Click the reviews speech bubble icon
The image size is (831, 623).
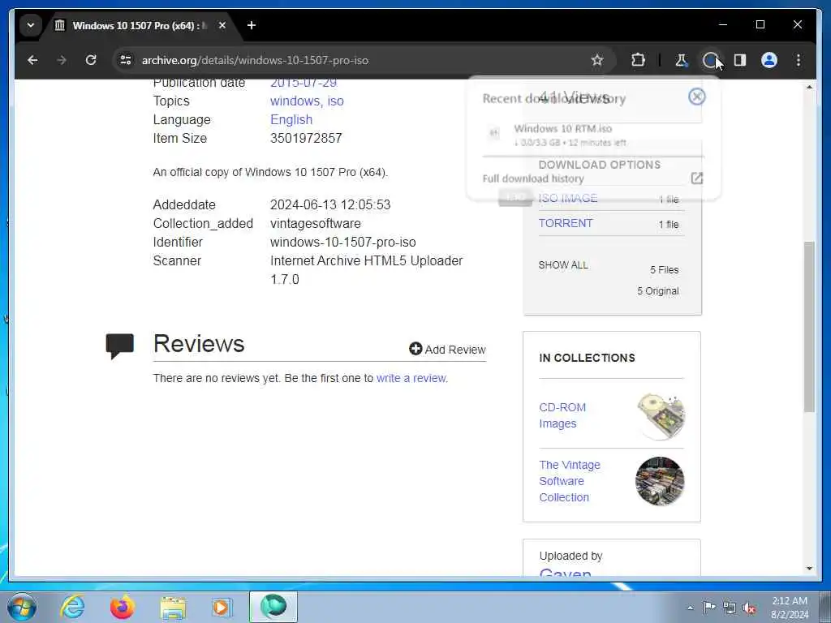click(x=120, y=346)
